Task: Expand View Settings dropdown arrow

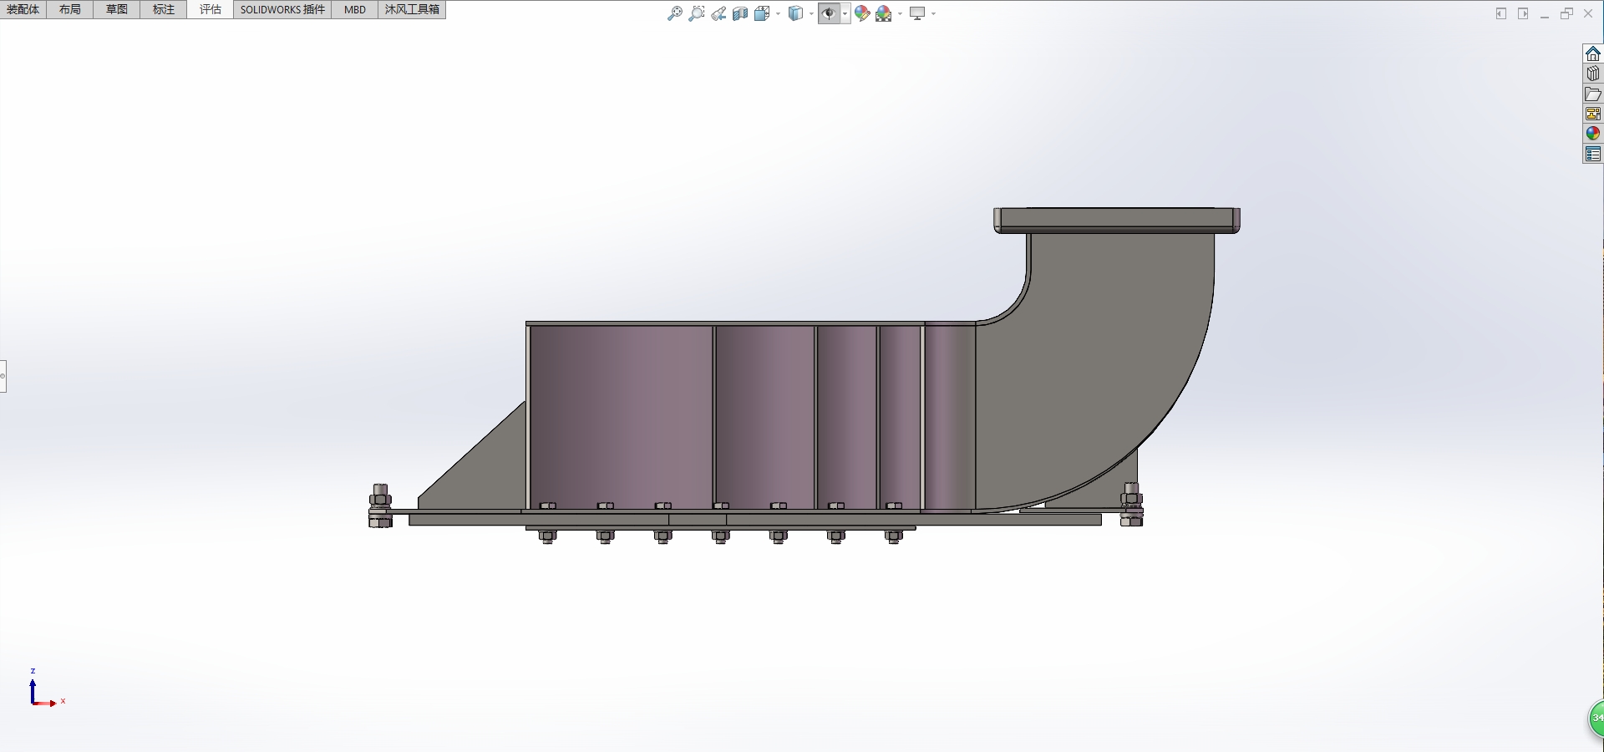Action: point(933,13)
